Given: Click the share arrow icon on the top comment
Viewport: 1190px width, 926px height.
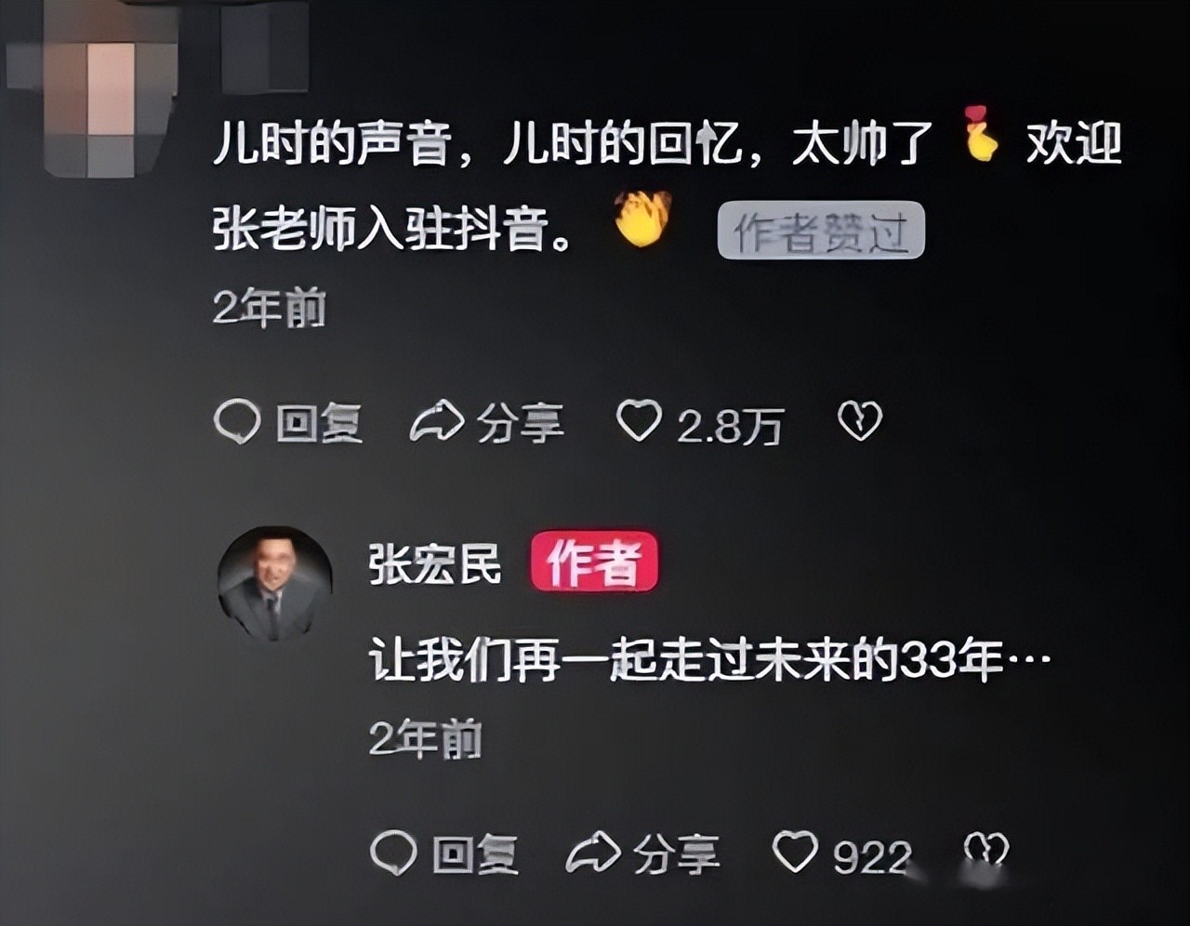Looking at the screenshot, I should pos(437,421).
